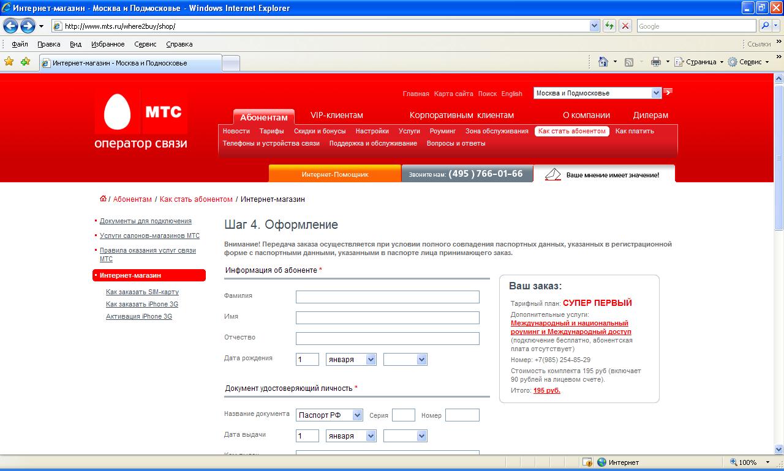Click the vertical page scrollbar thumb
Viewport: 784px width, 471px height.
click(778, 158)
